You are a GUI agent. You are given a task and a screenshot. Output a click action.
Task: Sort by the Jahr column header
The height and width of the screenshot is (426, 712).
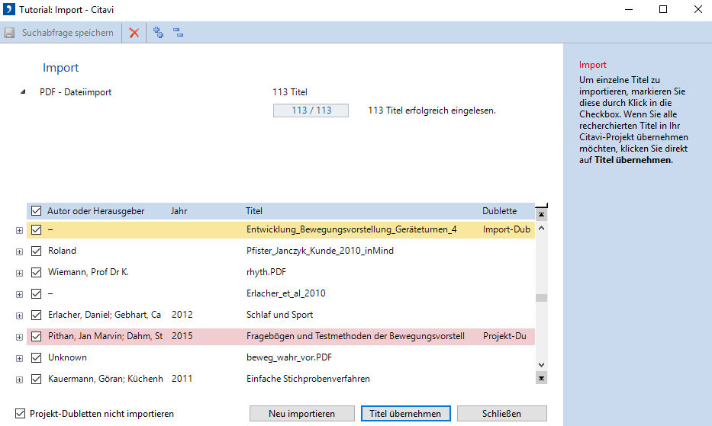179,211
